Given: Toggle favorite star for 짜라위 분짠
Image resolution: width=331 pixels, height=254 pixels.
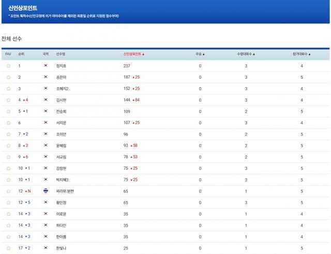Looking at the screenshot, I should coord(8,191).
